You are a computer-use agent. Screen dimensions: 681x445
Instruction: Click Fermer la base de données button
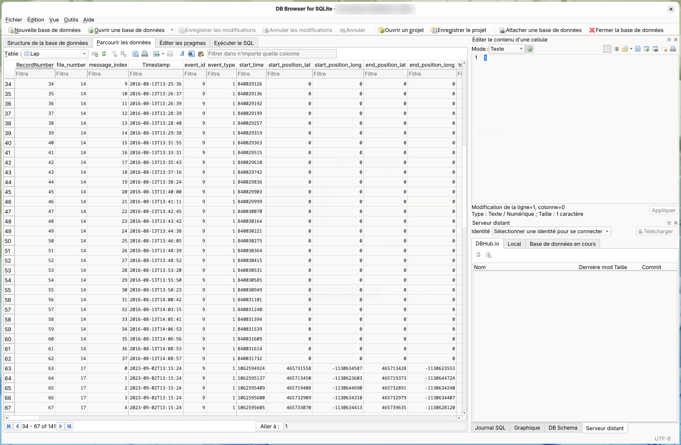[x=626, y=30]
